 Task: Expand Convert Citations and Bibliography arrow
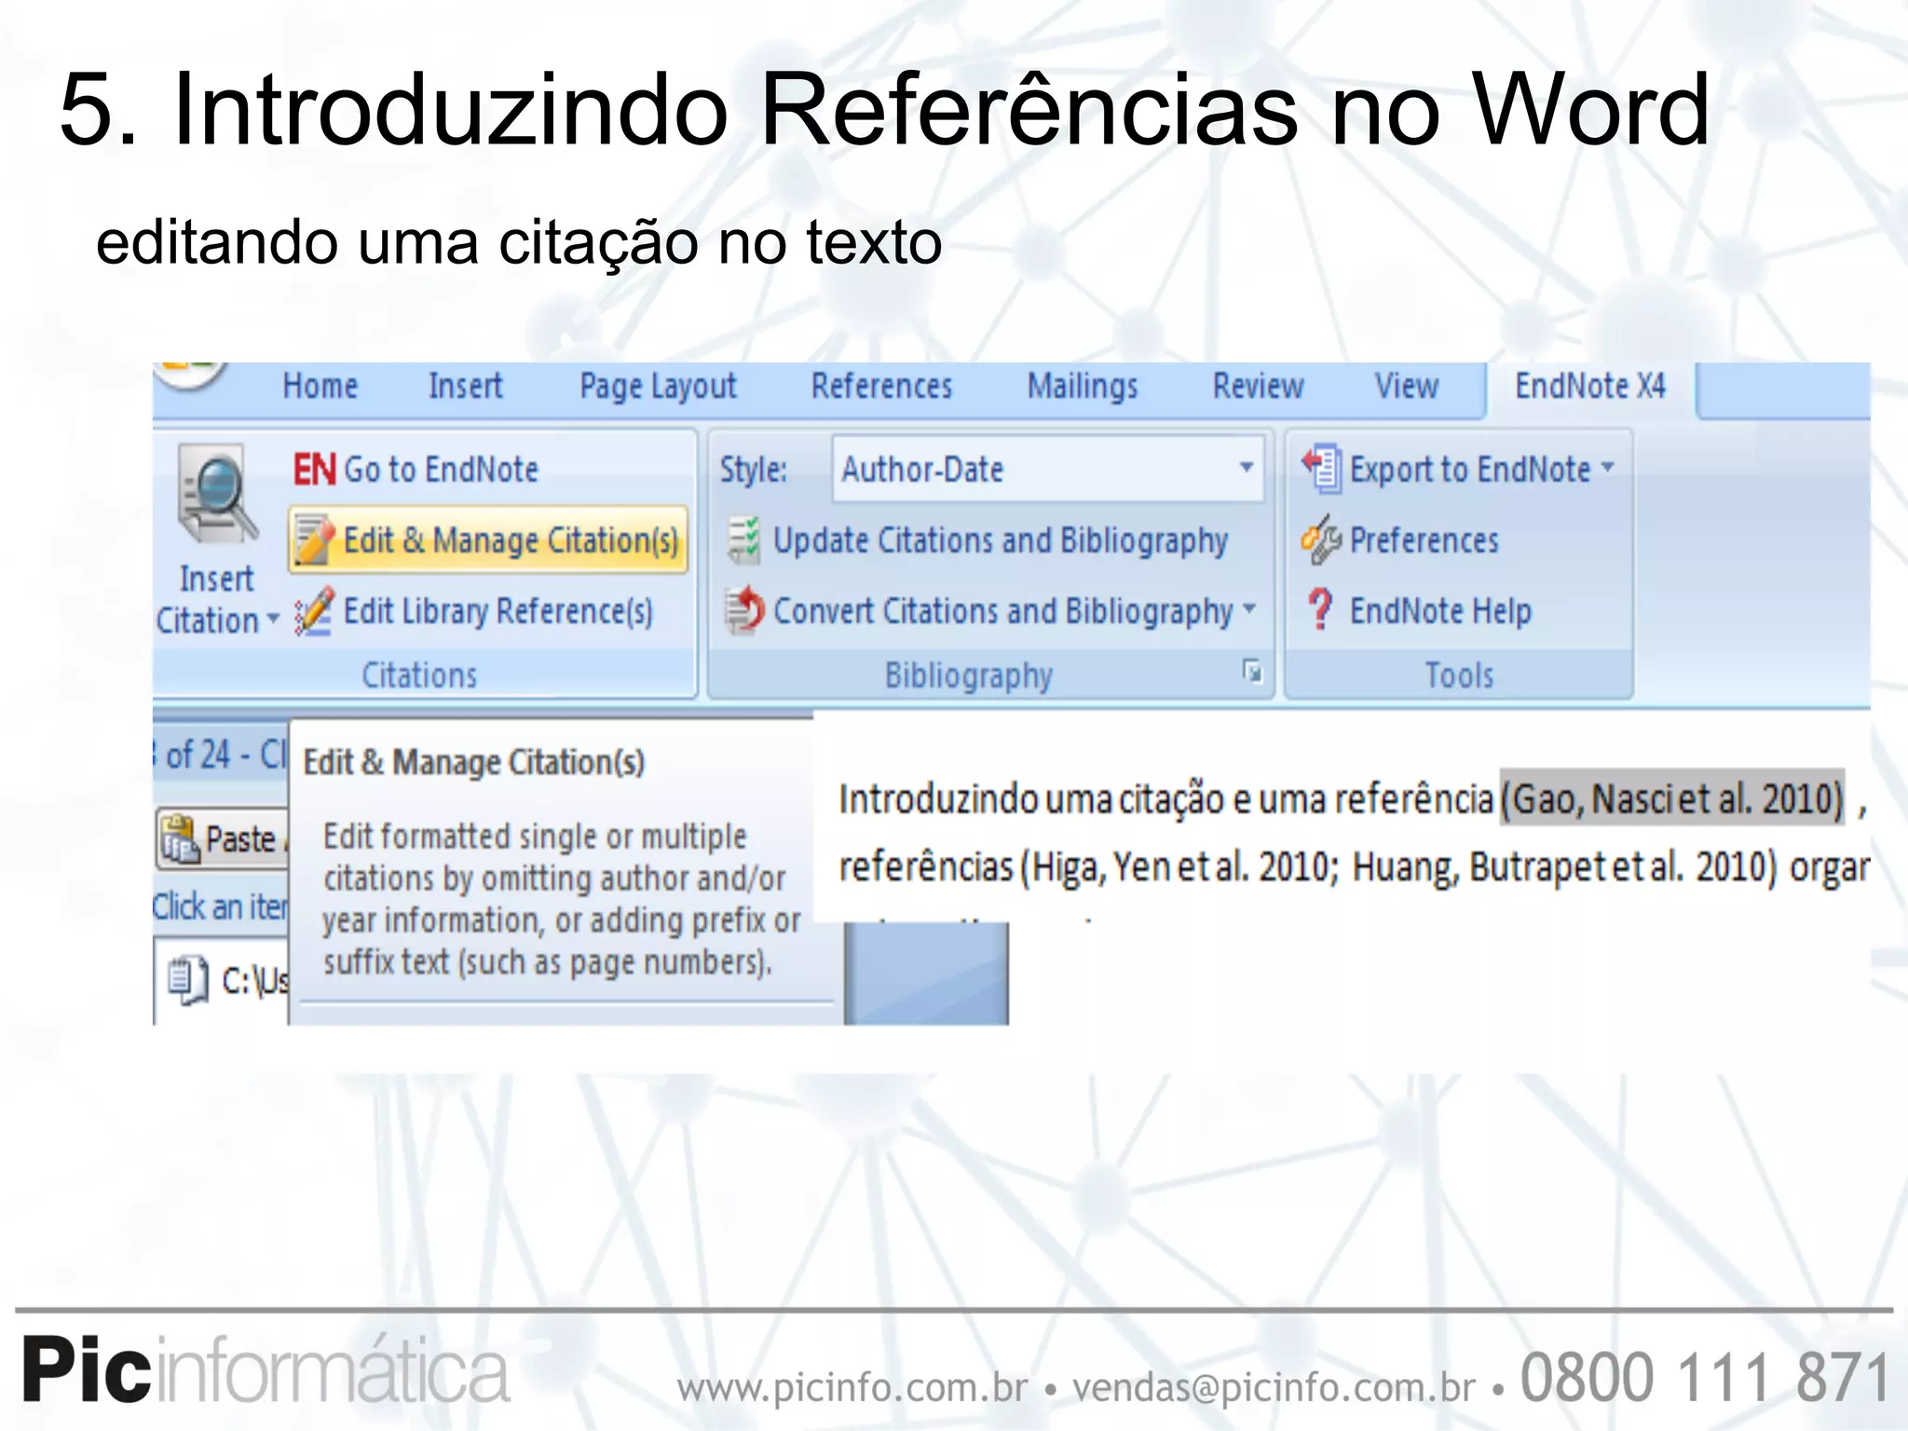[x=1249, y=609]
